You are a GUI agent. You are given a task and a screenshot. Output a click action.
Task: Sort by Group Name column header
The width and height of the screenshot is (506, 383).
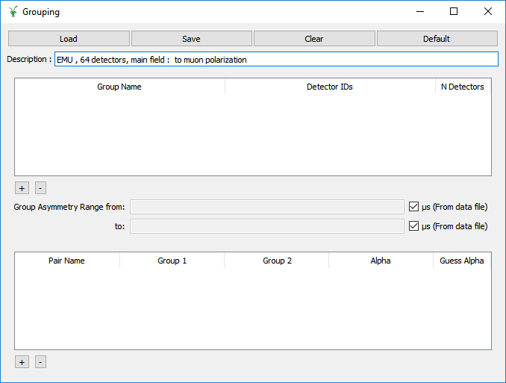(x=119, y=87)
